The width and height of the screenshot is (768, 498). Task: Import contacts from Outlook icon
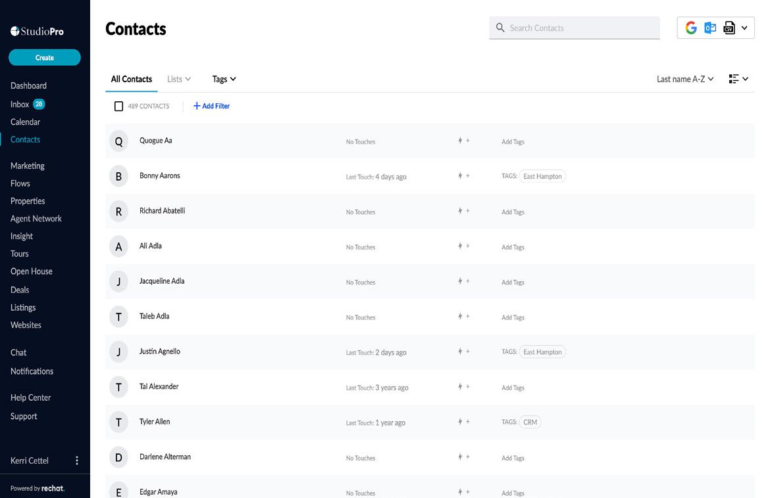tap(709, 28)
